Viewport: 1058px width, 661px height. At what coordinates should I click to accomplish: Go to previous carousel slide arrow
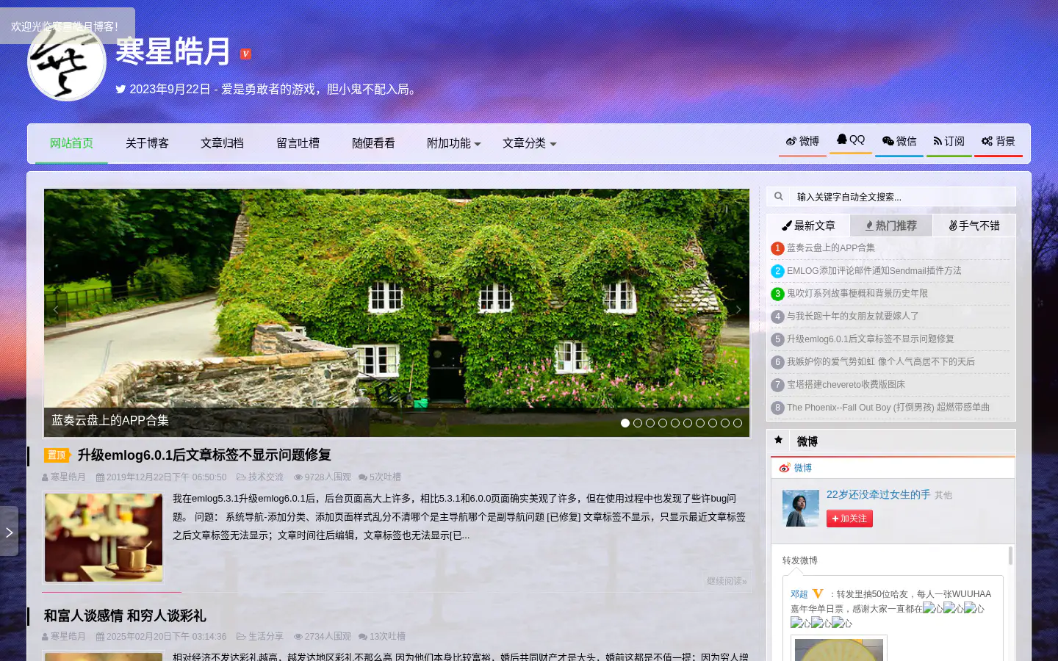(x=56, y=310)
